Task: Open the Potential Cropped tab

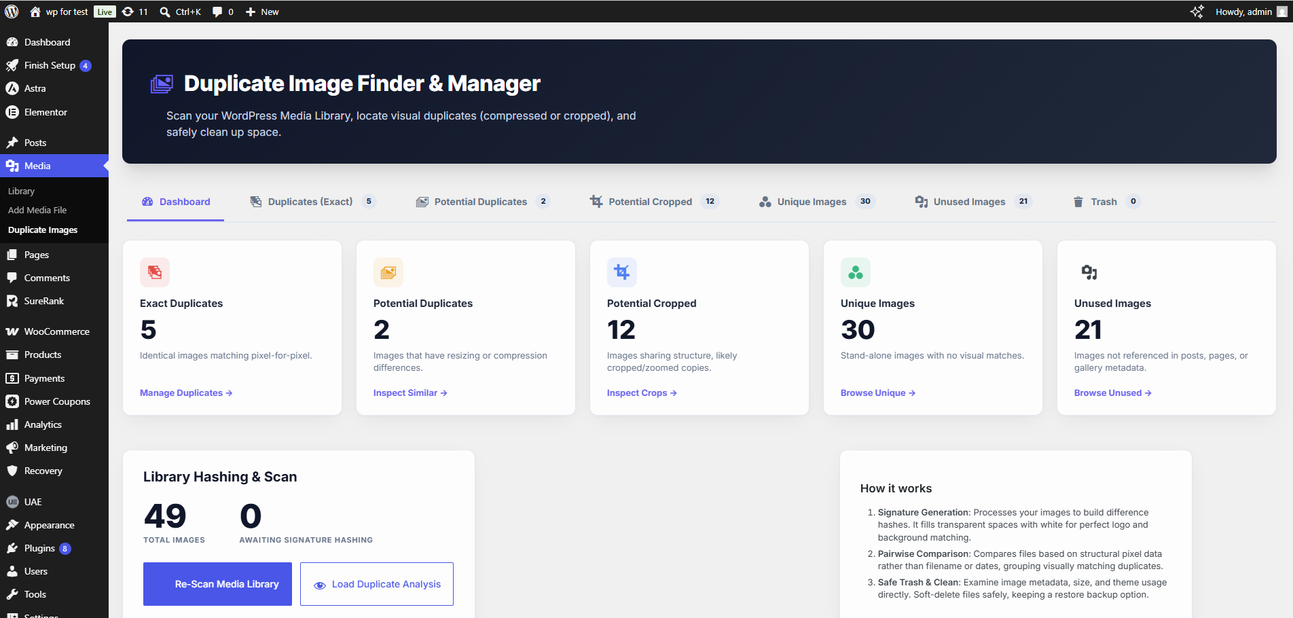Action: point(654,202)
